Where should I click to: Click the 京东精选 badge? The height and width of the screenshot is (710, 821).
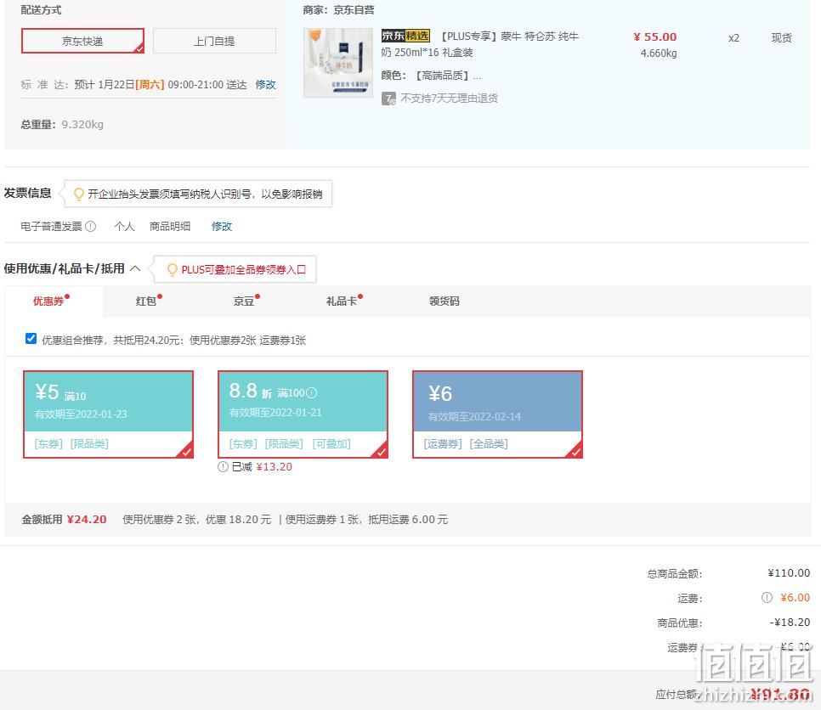click(x=405, y=36)
